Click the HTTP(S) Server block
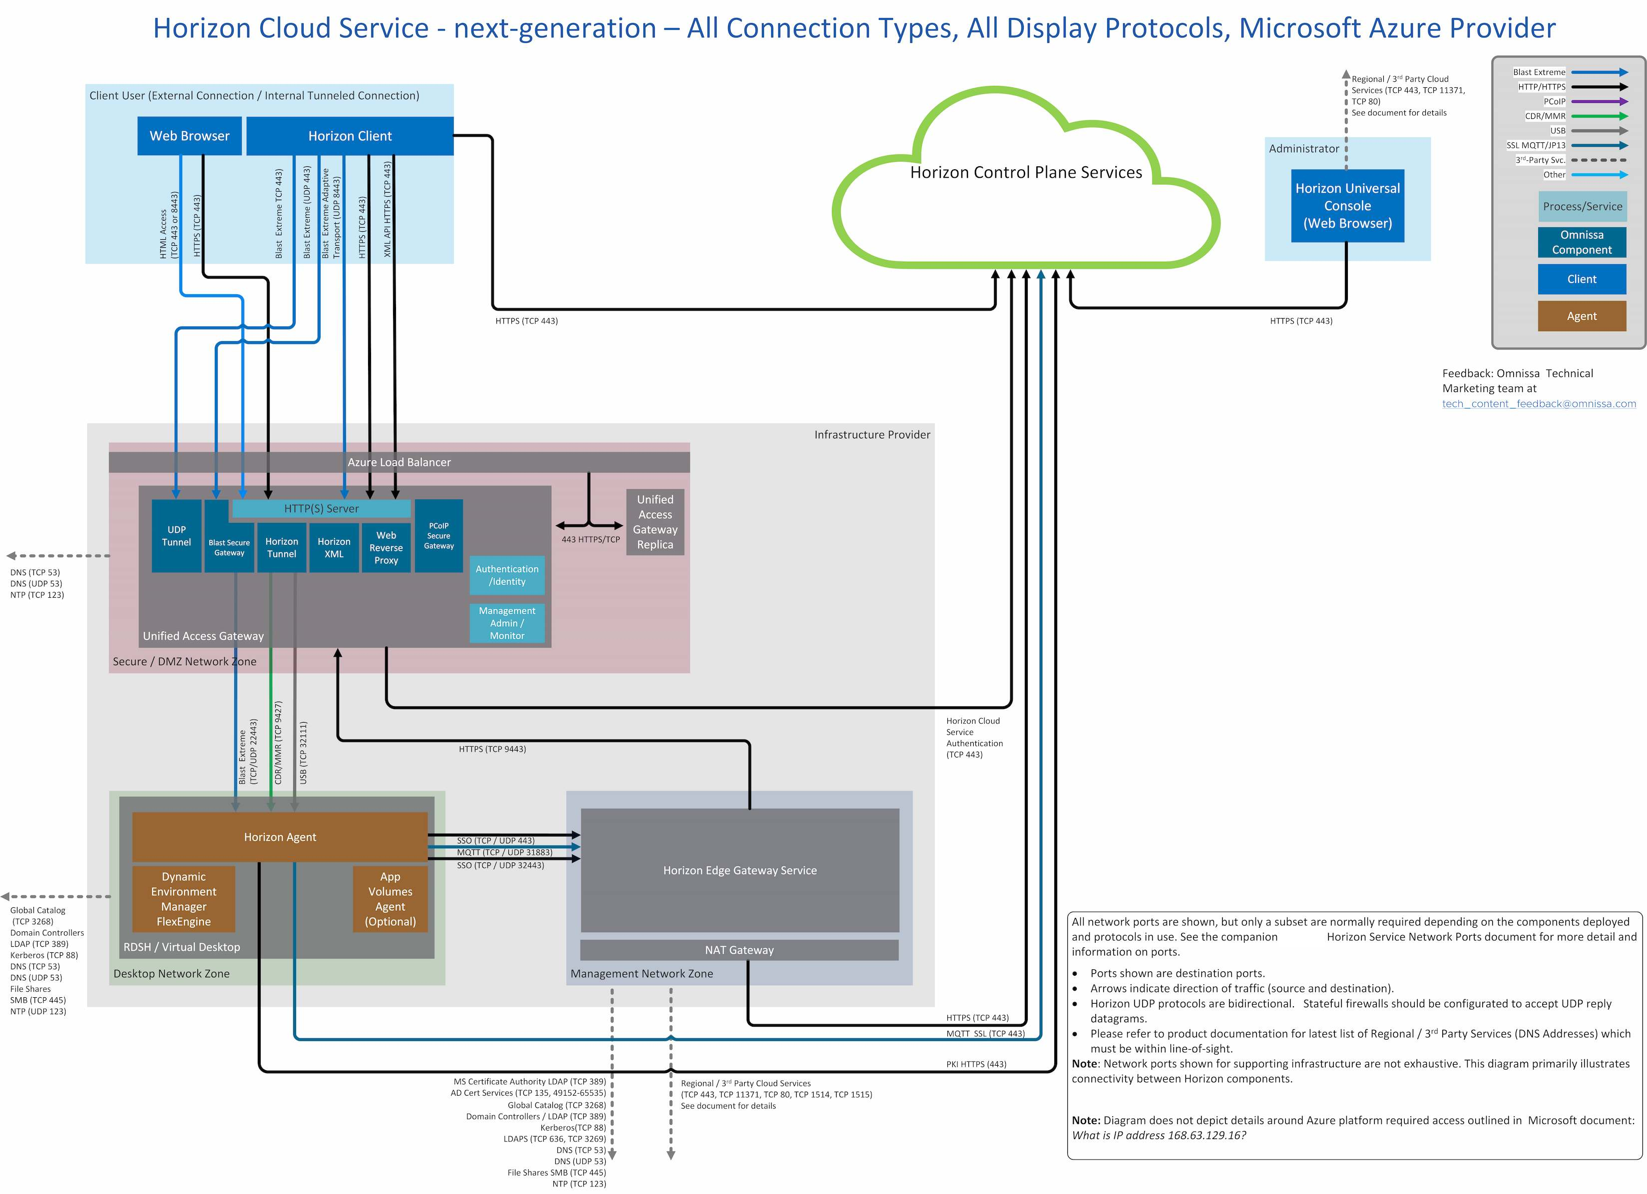This screenshot has height=1194, width=1647. pos(321,508)
